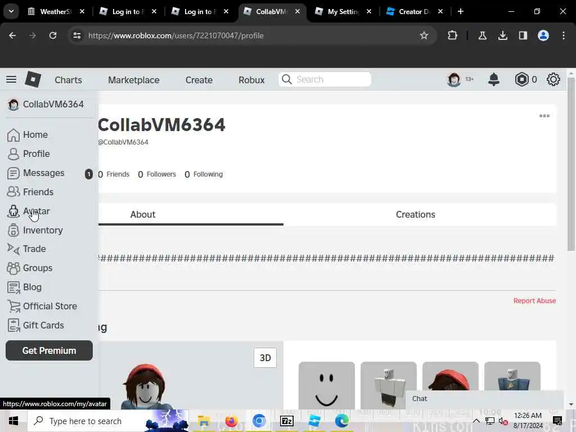576x432 pixels.
Task: Select the blue shirt item thumbnail
Action: (x=512, y=376)
